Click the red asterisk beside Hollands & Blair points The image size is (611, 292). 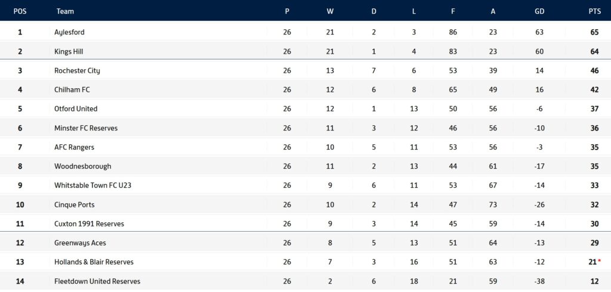[599, 260]
